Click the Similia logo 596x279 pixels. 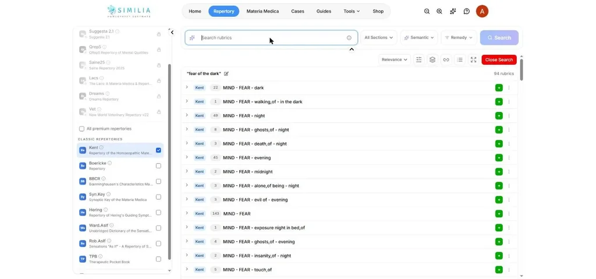[129, 11]
